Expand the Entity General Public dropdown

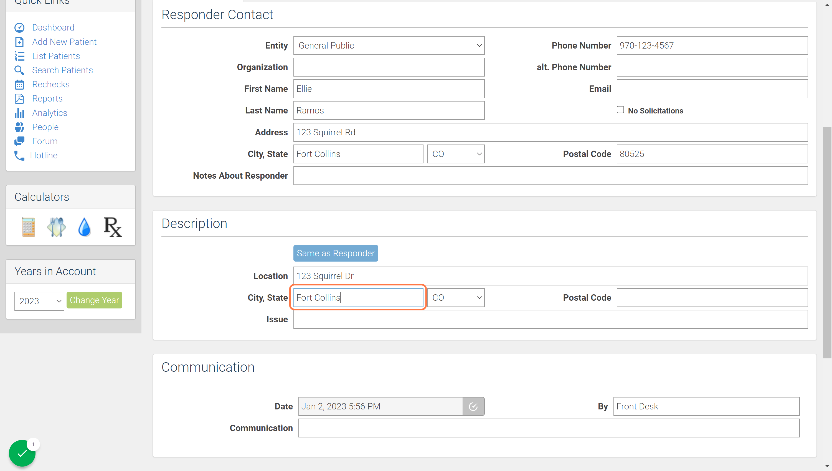389,45
